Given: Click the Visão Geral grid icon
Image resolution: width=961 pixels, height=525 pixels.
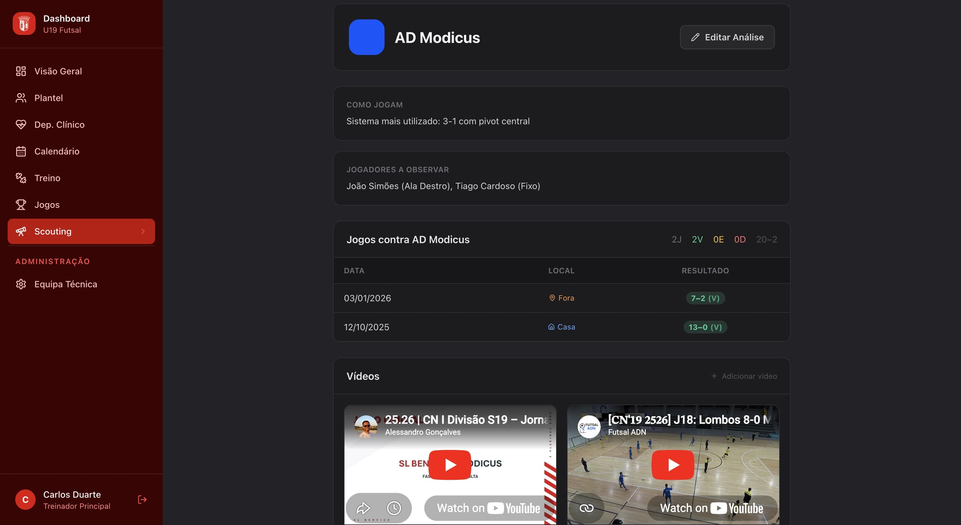Looking at the screenshot, I should click(21, 71).
